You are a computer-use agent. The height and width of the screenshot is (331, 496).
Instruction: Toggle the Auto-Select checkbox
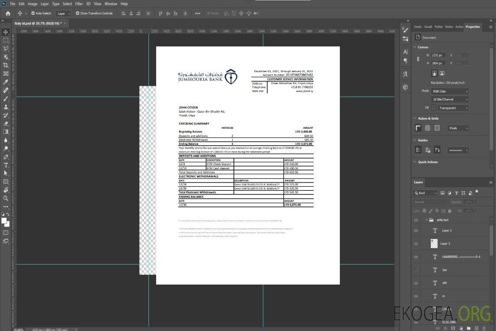(x=33, y=13)
